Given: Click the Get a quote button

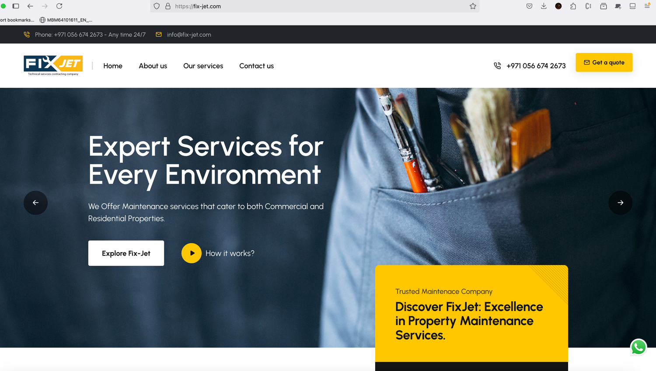Looking at the screenshot, I should click(x=604, y=62).
